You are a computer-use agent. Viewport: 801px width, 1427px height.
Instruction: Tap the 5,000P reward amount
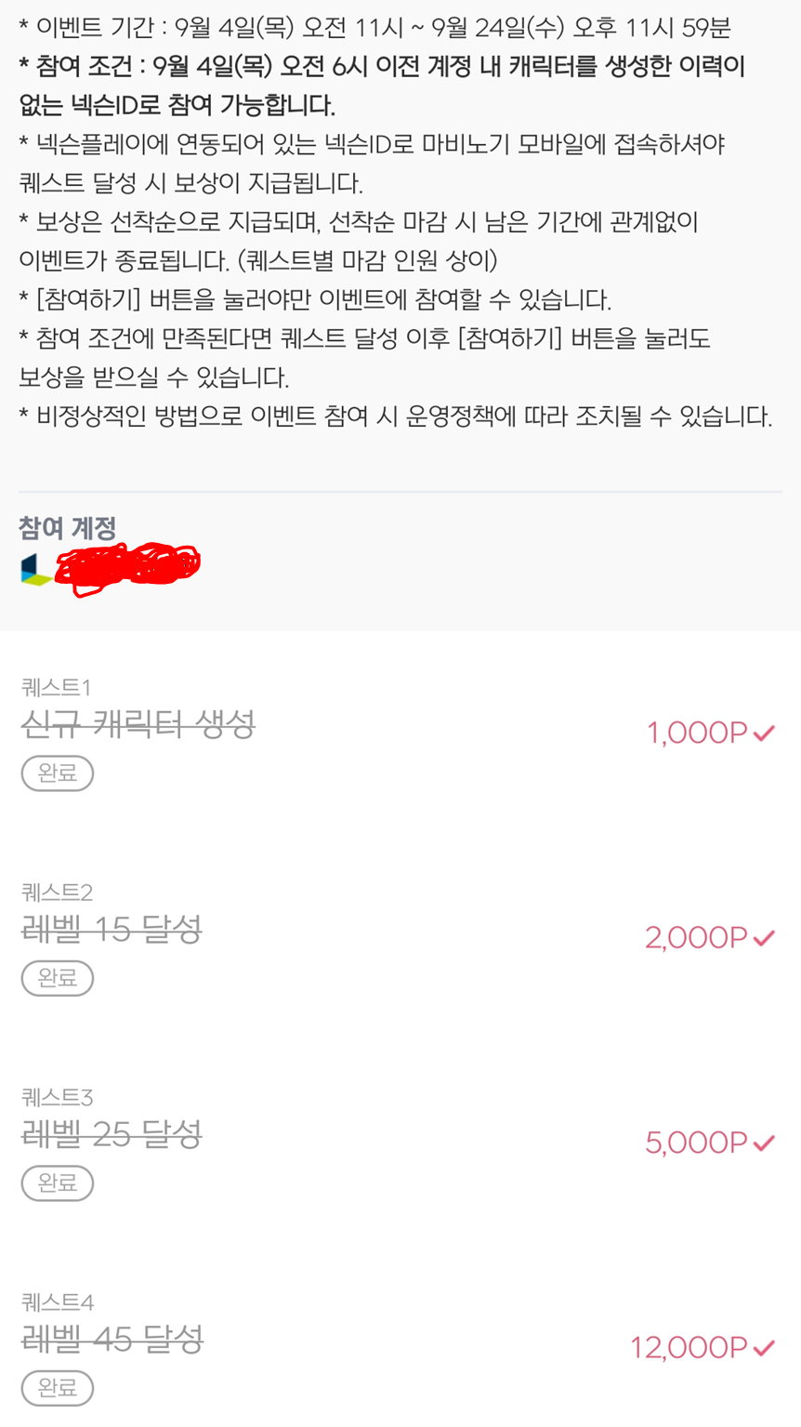coord(696,1143)
